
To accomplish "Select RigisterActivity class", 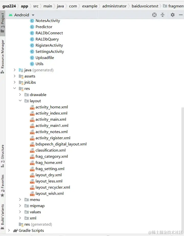I will tap(49, 45).
